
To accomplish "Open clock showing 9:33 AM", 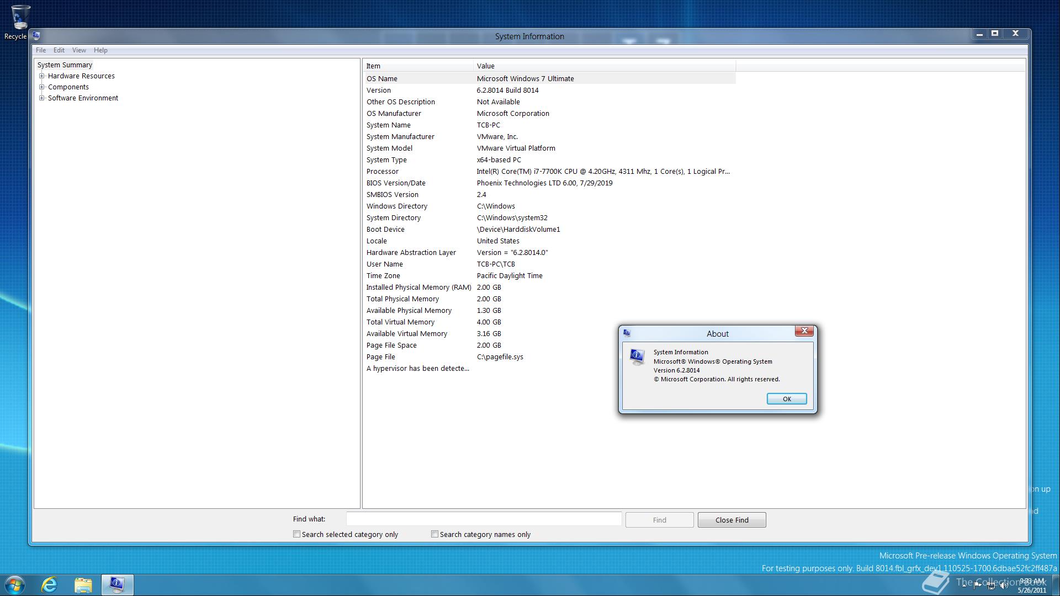I will coord(1032,586).
